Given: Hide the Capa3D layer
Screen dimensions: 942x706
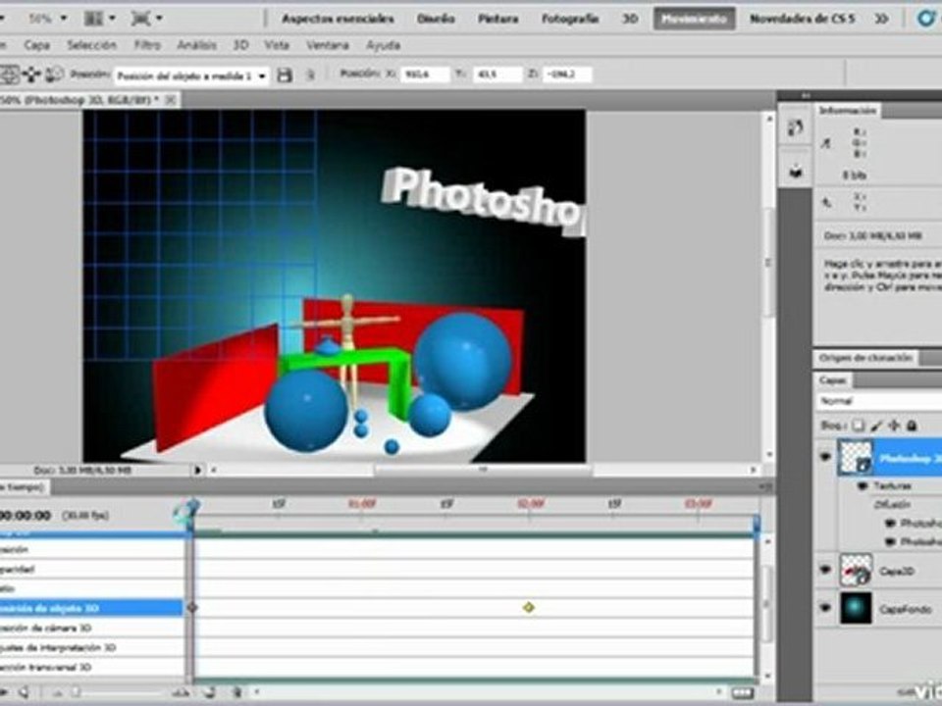Looking at the screenshot, I should 825,570.
